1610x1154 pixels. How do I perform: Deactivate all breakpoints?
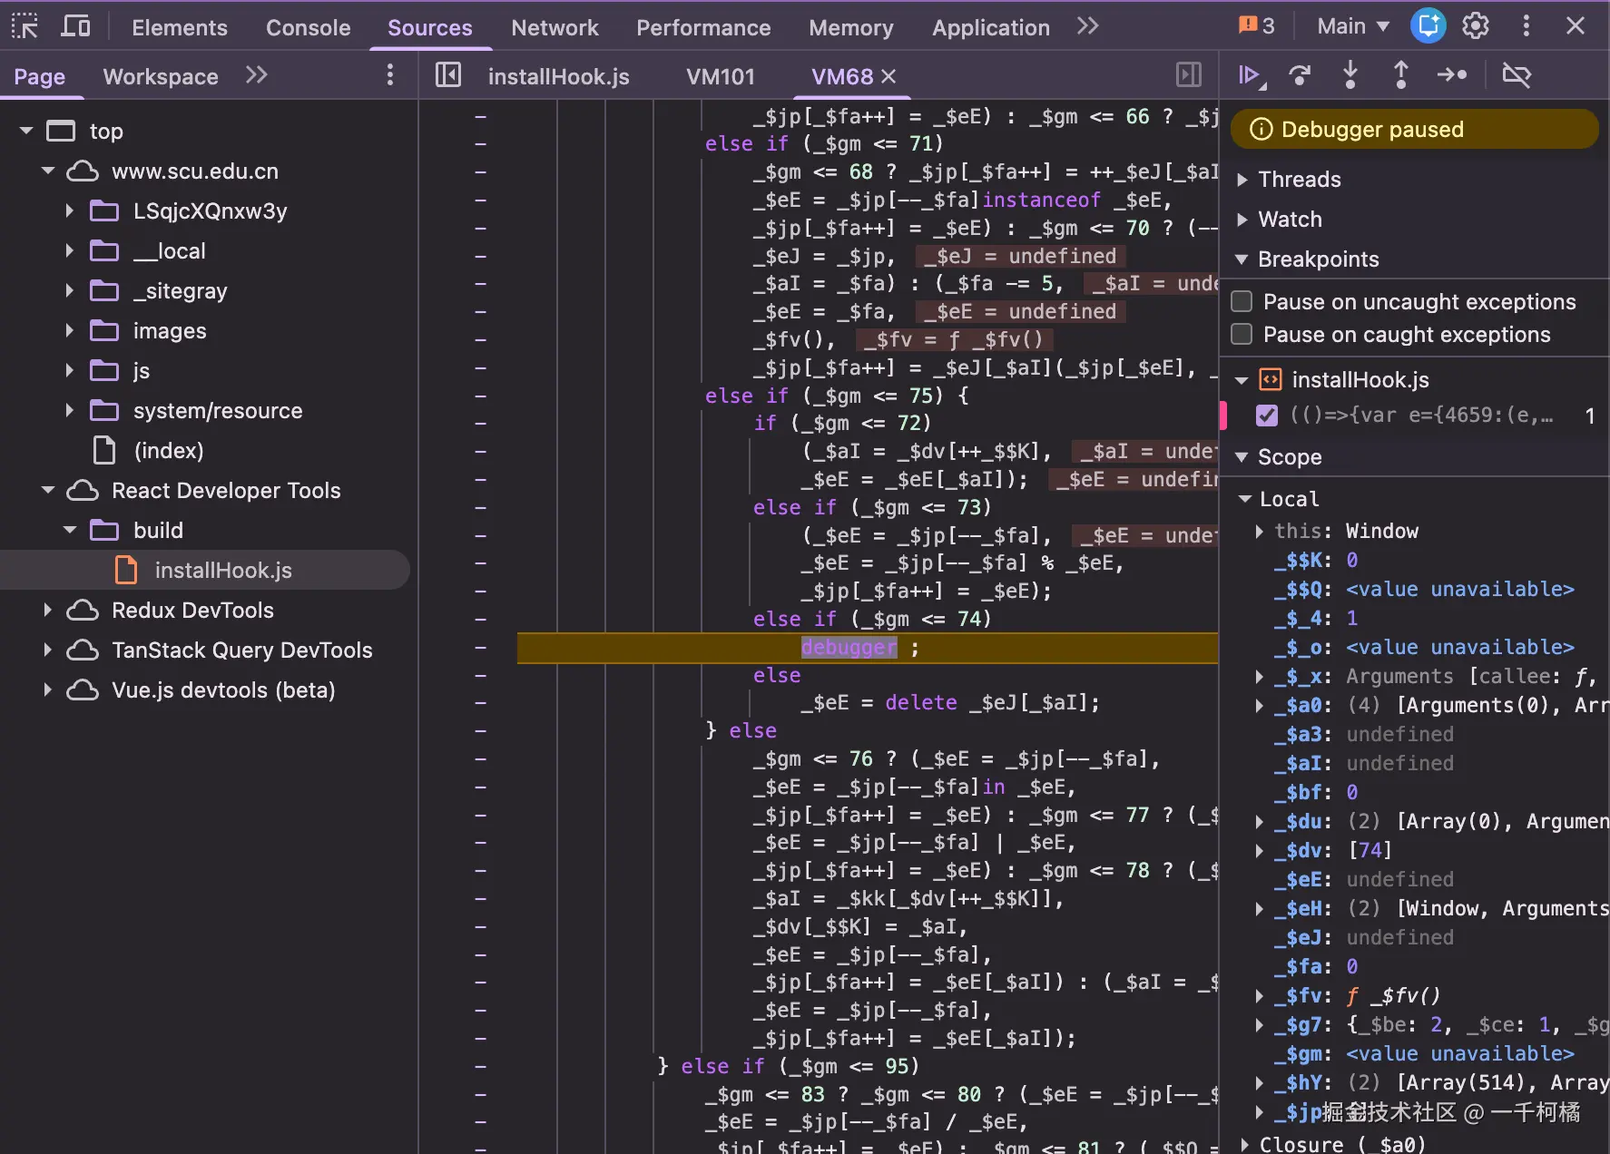(1517, 75)
